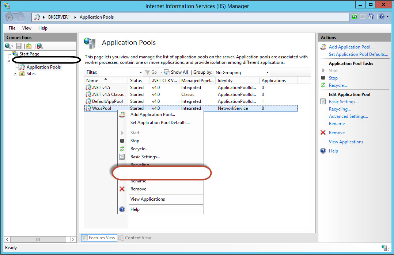Click the horizontal scrollbar below the Connections tree
Viewport: 394px width, 255px height.
pos(38,239)
